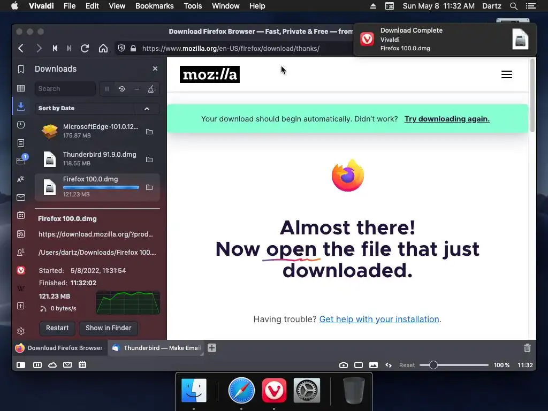Click the Restart download button

(57, 328)
